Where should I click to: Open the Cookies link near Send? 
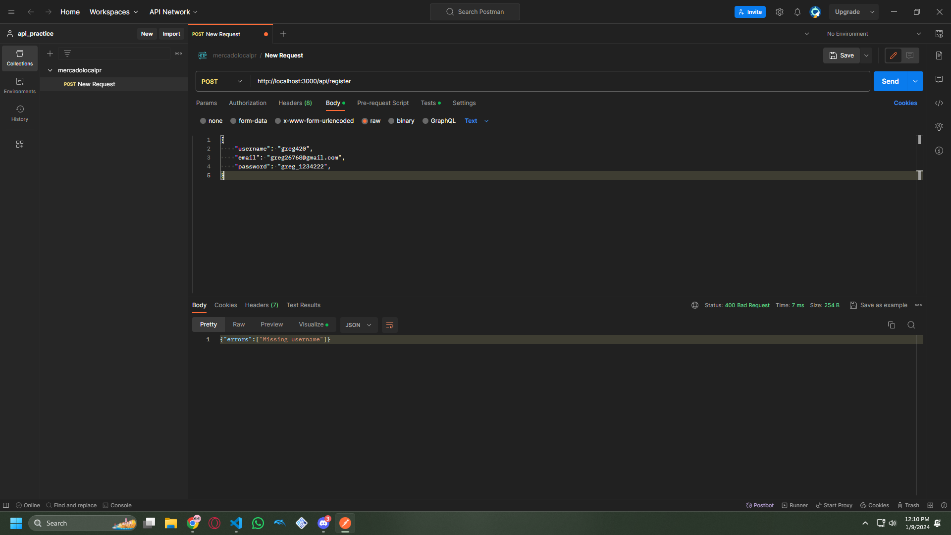click(x=905, y=103)
